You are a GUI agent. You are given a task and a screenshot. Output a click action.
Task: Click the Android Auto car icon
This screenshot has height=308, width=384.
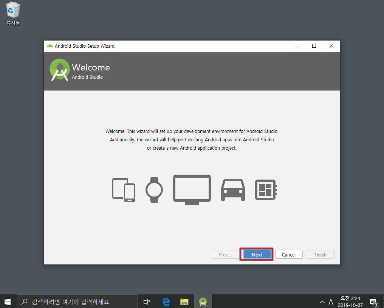(233, 190)
